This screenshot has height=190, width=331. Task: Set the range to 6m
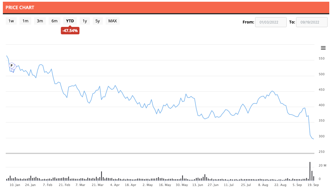(x=54, y=21)
